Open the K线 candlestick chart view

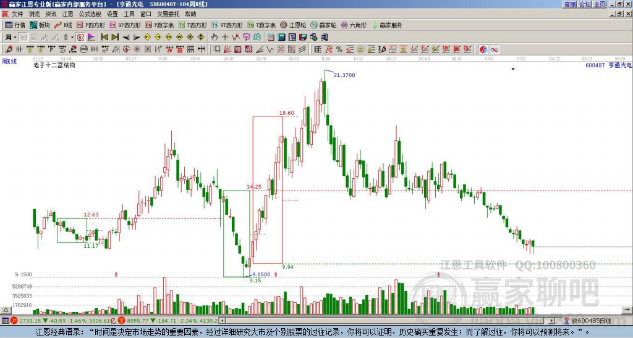(62, 25)
